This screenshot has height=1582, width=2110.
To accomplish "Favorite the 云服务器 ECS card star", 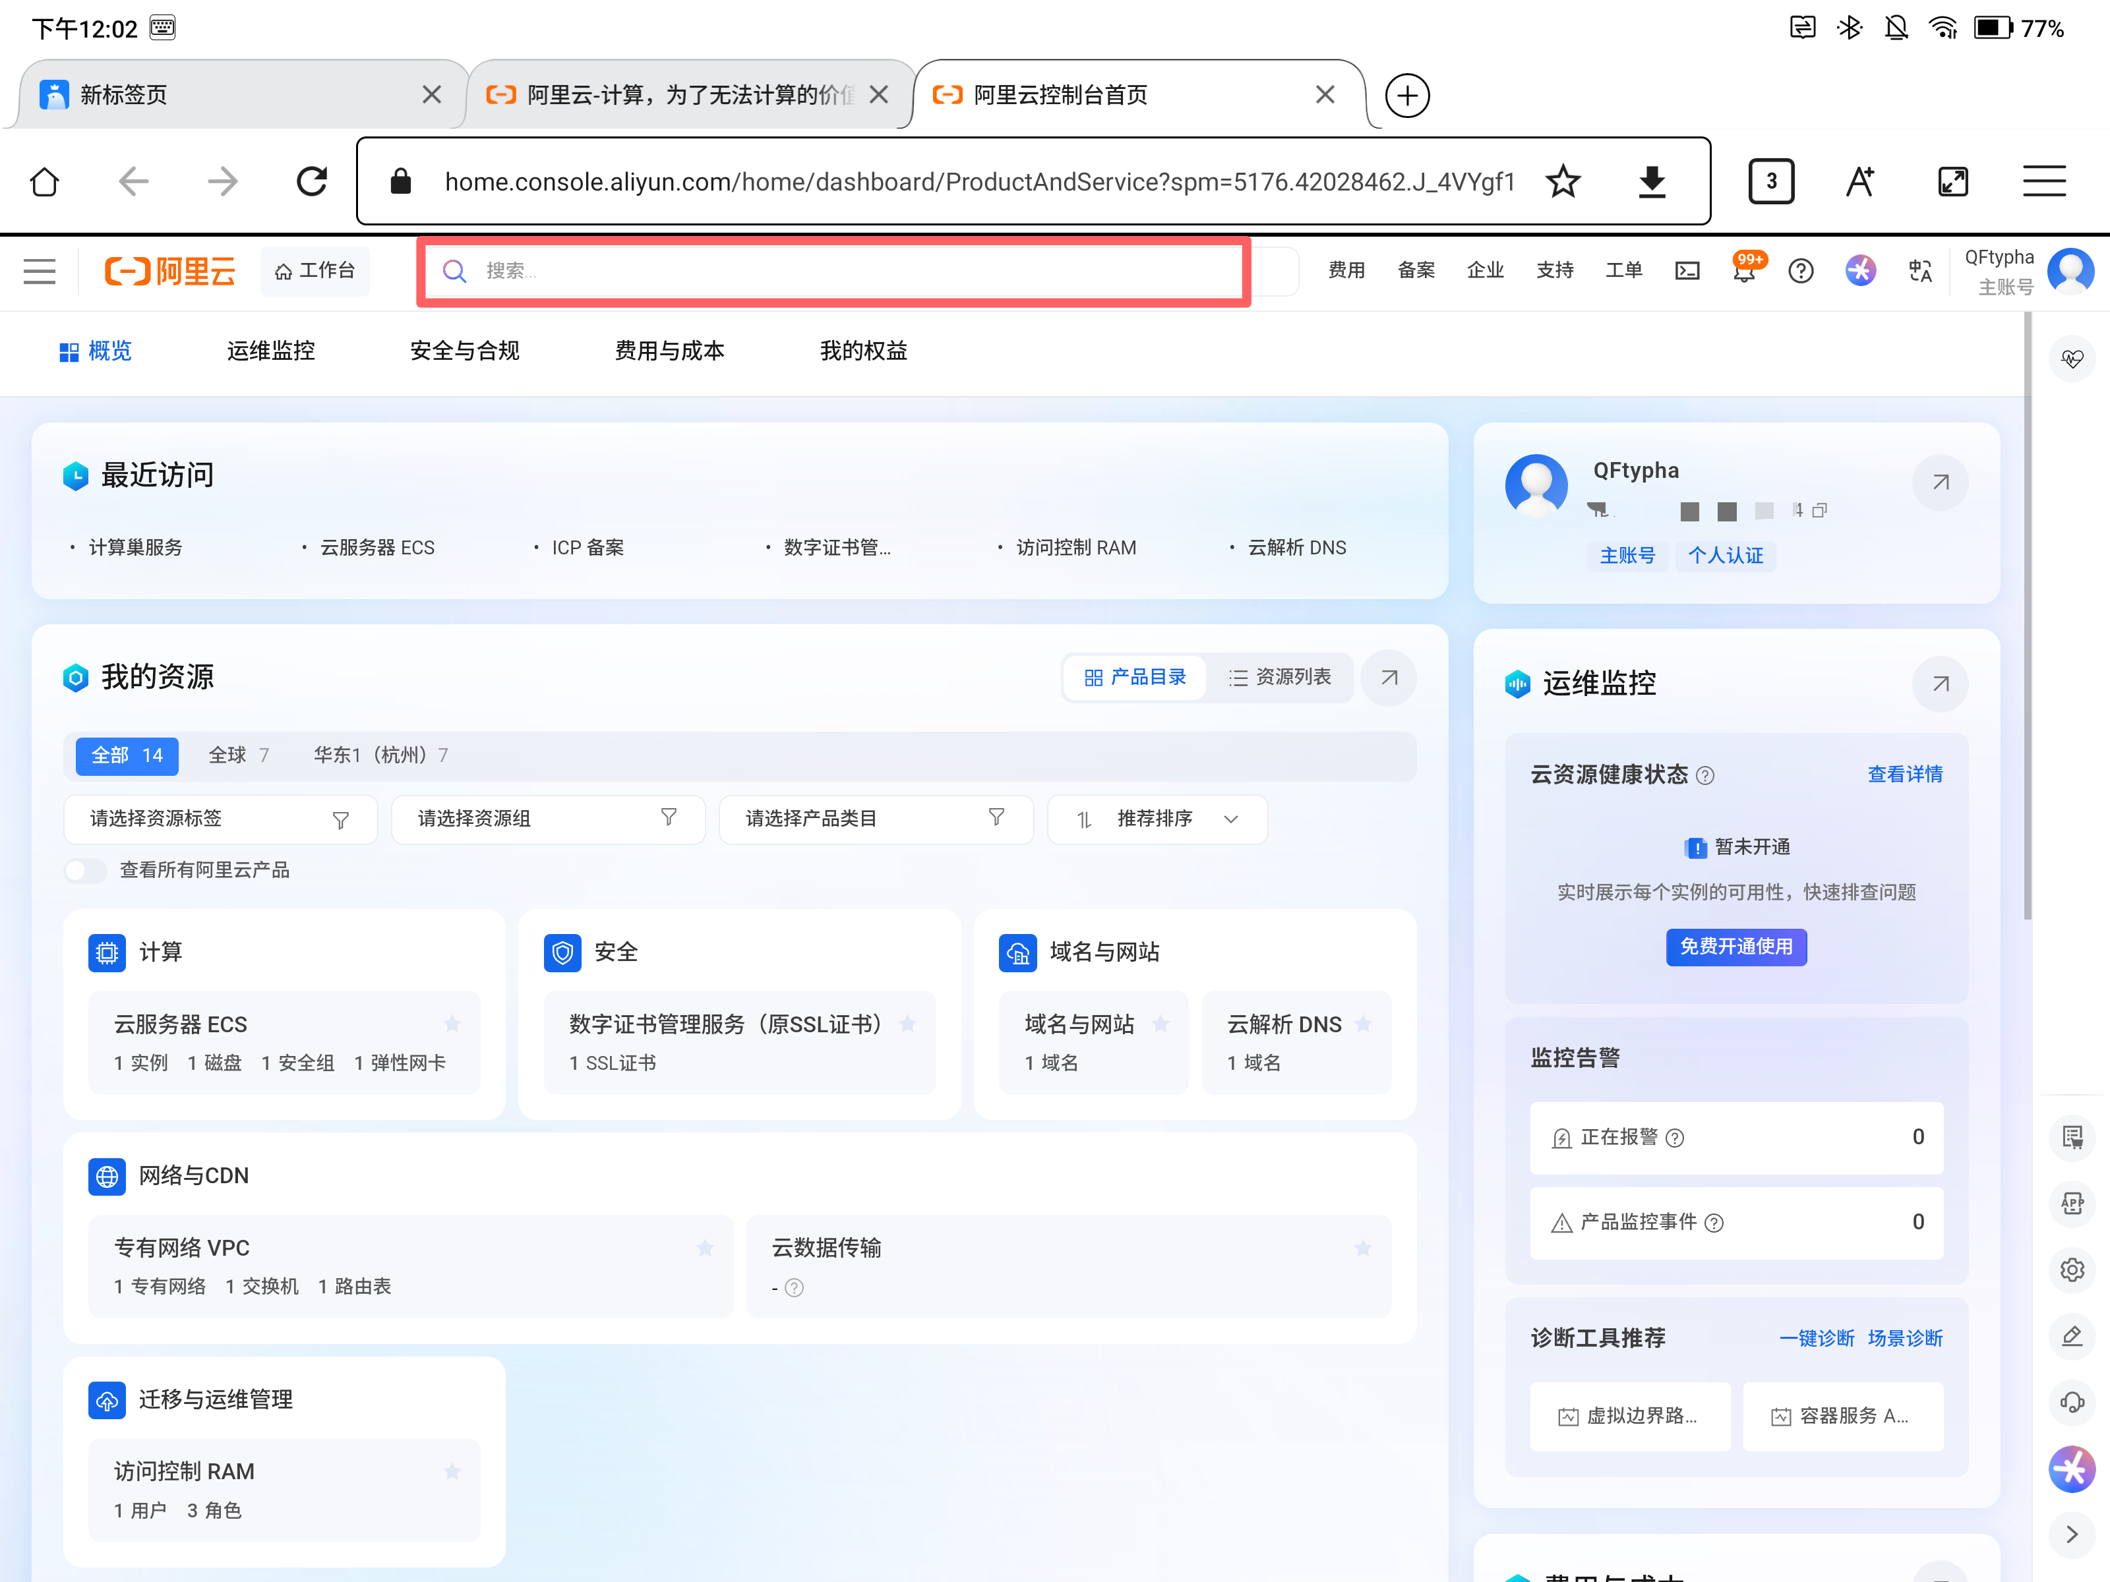I will point(452,1024).
